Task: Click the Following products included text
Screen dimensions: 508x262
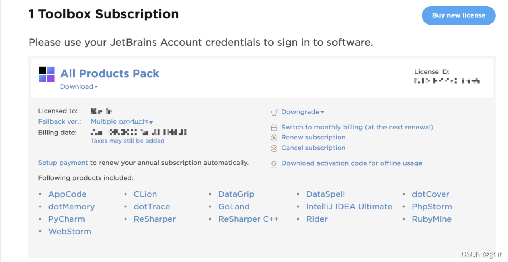Action: [86, 178]
